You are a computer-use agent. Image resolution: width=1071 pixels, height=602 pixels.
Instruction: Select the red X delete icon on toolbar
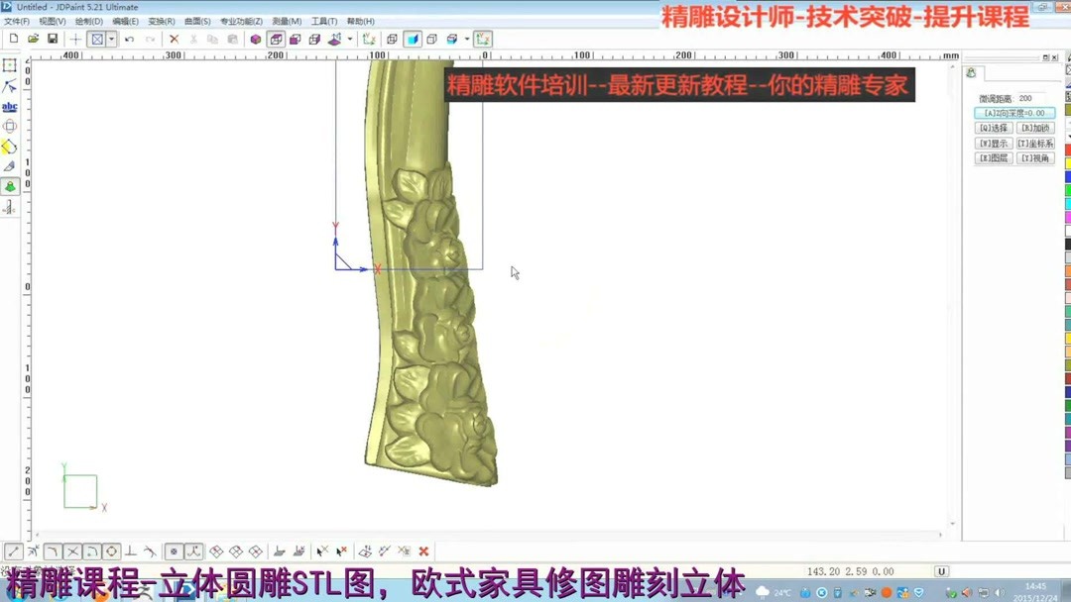click(x=175, y=39)
